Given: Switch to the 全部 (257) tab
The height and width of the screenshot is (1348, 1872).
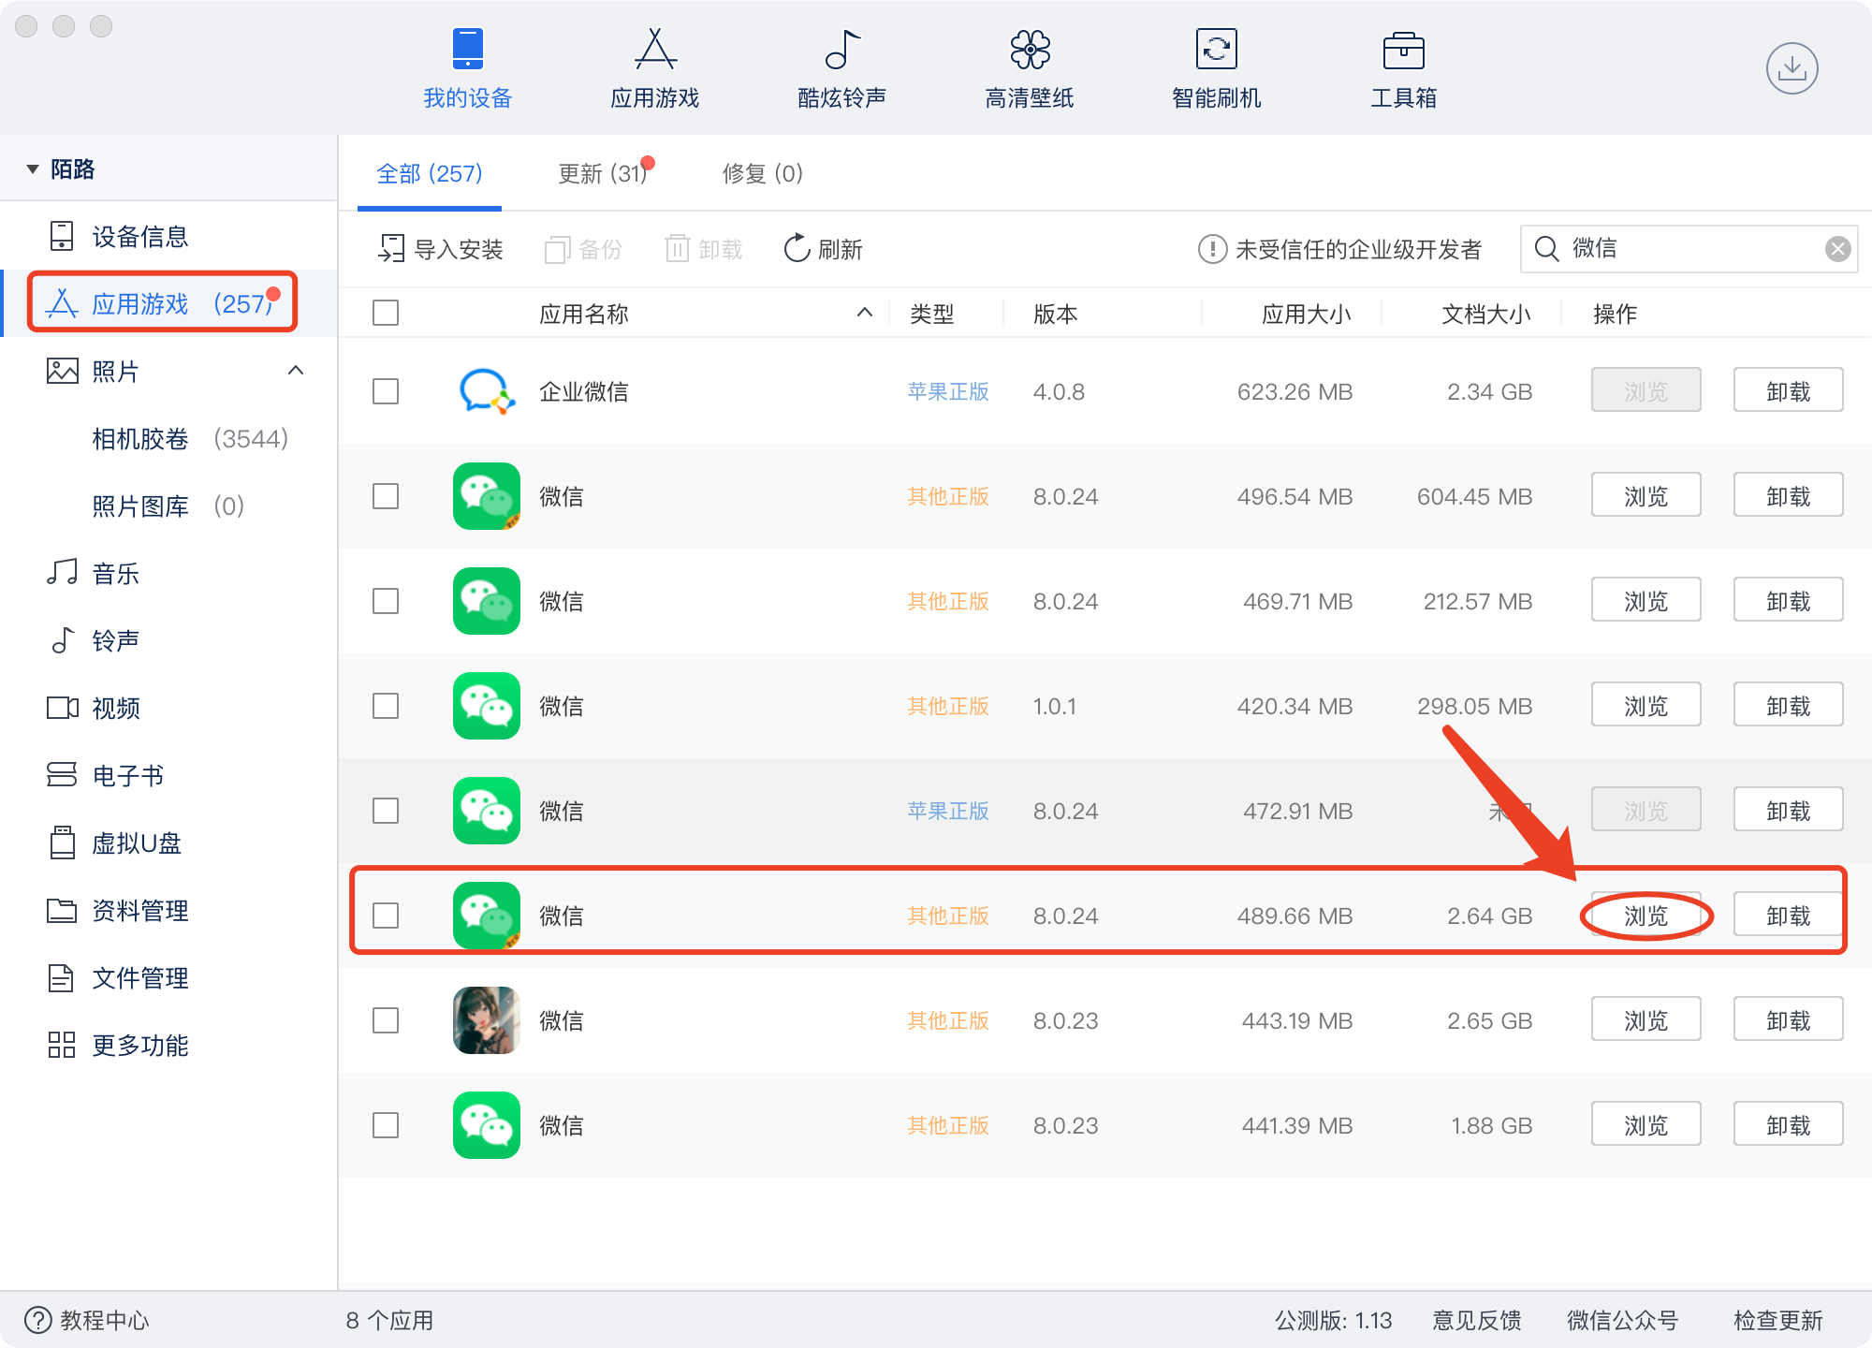Looking at the screenshot, I should coord(430,174).
